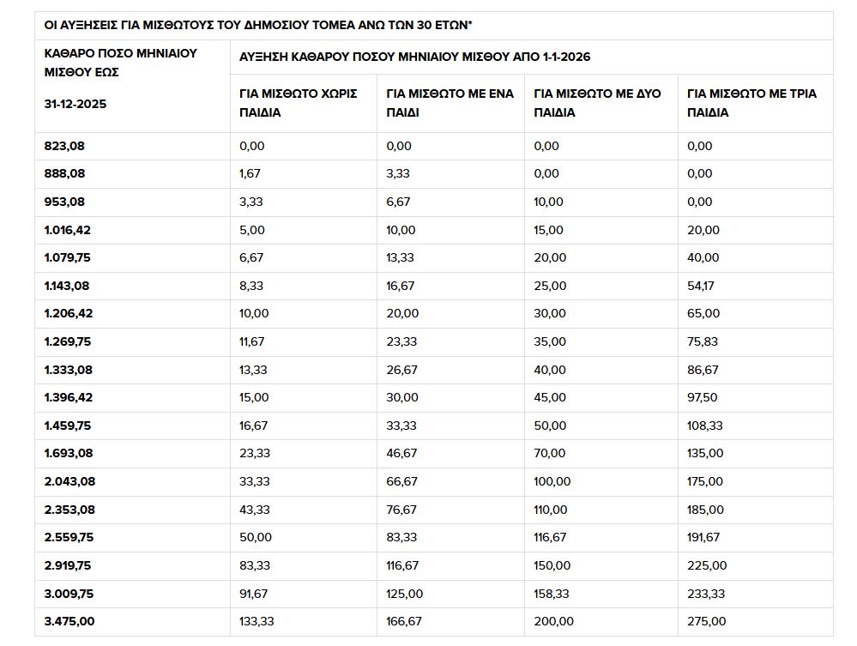The height and width of the screenshot is (646, 857).
Task: Click the ΓΙΑ ΜΙΣΘΩΤΟ ΜΕ ΤΡΙΑ ΠΑΙΔΙΑ header
Action: coord(751,103)
